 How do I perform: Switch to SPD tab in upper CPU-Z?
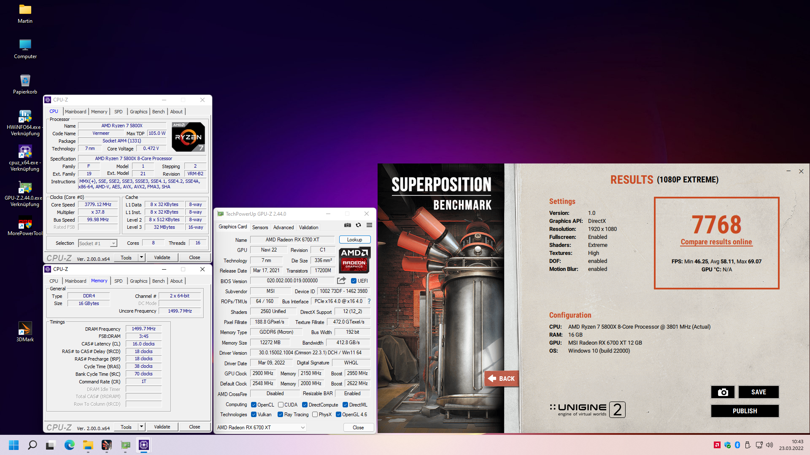pyautogui.click(x=119, y=112)
